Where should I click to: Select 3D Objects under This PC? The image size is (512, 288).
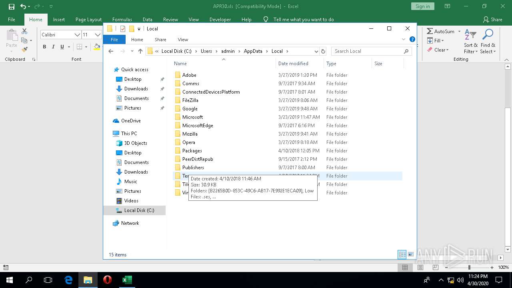point(136,143)
